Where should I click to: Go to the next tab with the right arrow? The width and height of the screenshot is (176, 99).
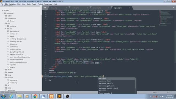[x=46, y=8]
